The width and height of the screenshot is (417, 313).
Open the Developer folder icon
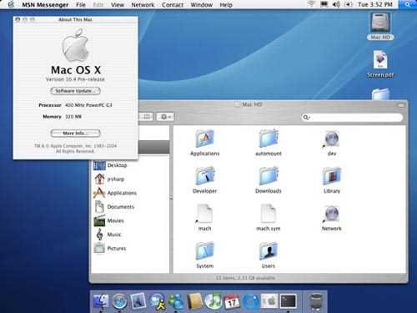pyautogui.click(x=205, y=176)
